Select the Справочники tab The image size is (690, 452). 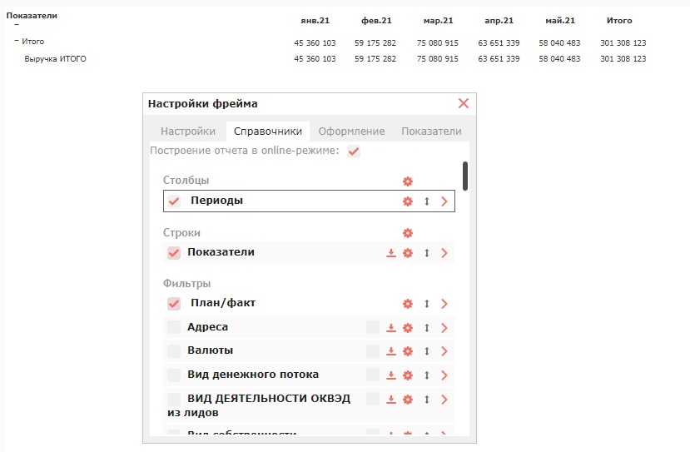click(268, 132)
